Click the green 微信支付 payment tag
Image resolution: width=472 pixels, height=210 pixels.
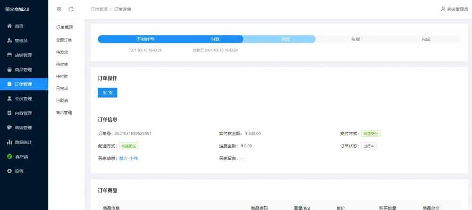(371, 134)
